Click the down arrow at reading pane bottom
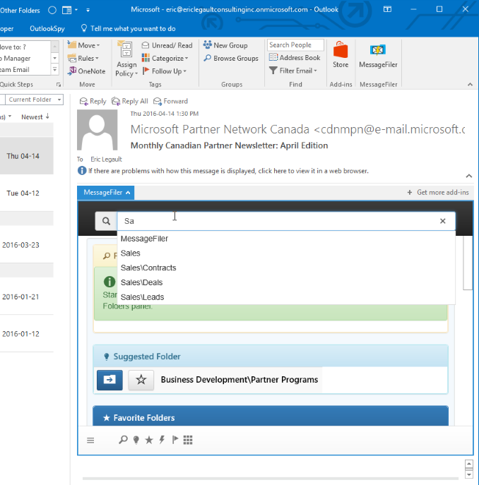 [469, 474]
